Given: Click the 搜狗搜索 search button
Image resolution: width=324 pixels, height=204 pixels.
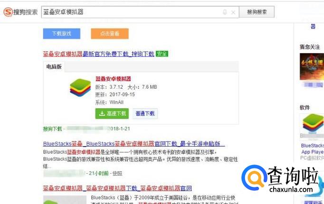Looking at the screenshot, I should [257, 12].
